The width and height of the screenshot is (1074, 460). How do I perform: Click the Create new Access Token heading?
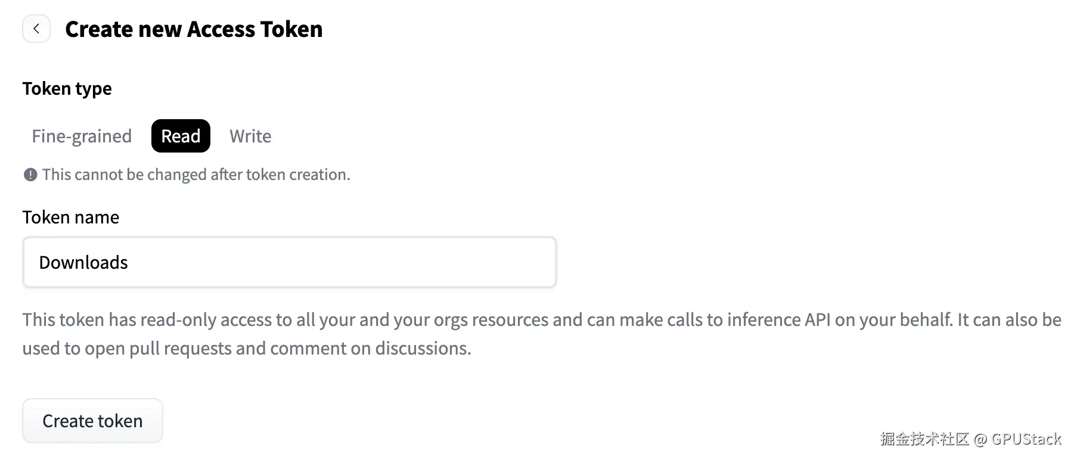click(194, 29)
